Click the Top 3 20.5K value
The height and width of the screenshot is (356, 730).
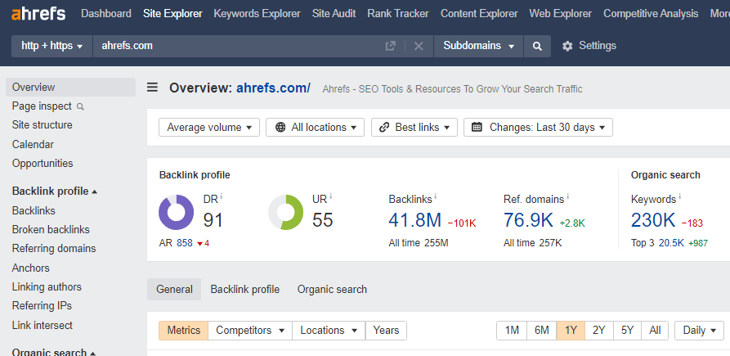671,243
